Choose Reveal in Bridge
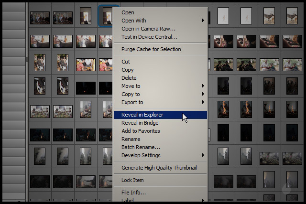The image size is (306, 204). (140, 123)
